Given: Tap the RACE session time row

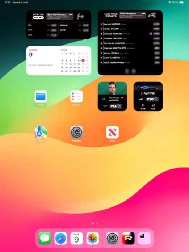Looking at the screenshot, I should [x=75, y=30].
